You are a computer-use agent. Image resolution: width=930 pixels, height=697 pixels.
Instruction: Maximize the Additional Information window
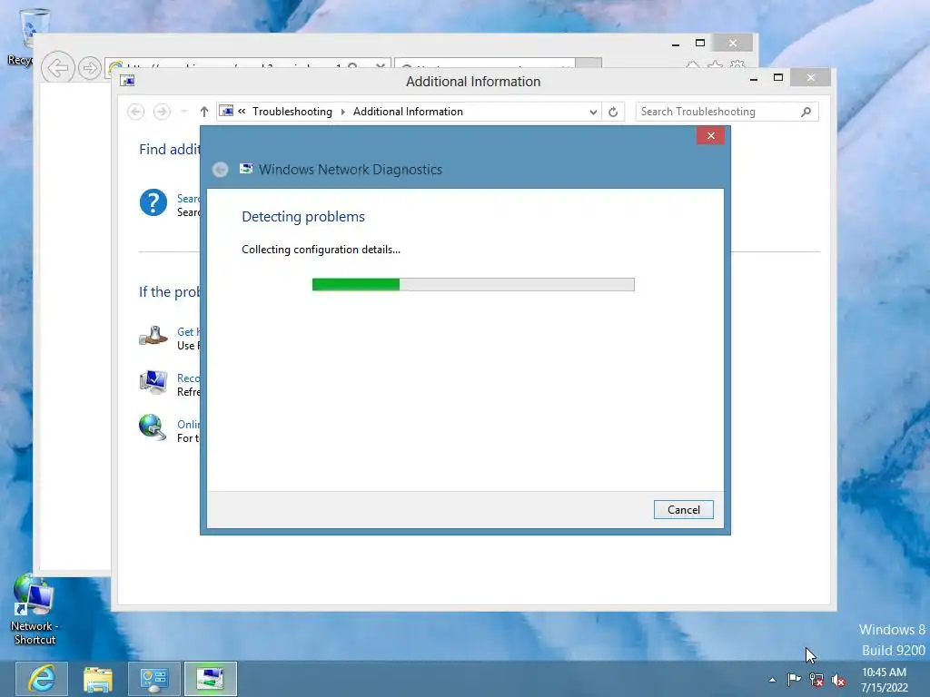click(778, 78)
